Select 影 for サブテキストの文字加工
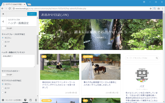Image resolution: width=165 pixels, height=103 pixels. [3, 92]
